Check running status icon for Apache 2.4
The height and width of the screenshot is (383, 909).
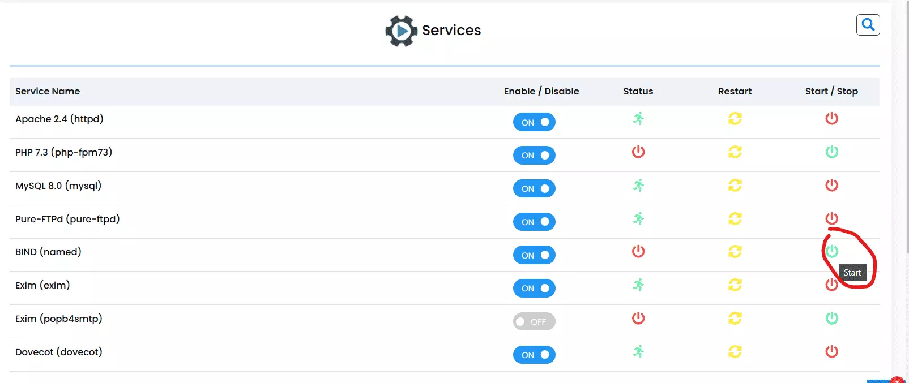[638, 119]
